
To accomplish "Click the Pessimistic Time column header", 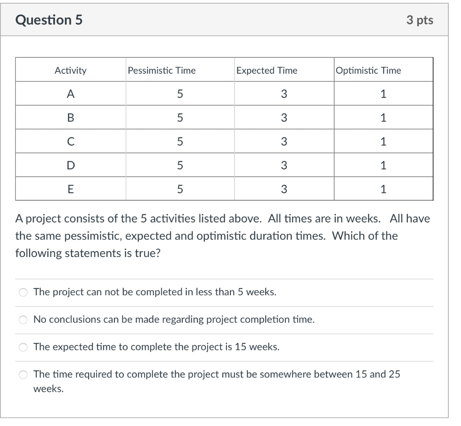I will tap(161, 70).
